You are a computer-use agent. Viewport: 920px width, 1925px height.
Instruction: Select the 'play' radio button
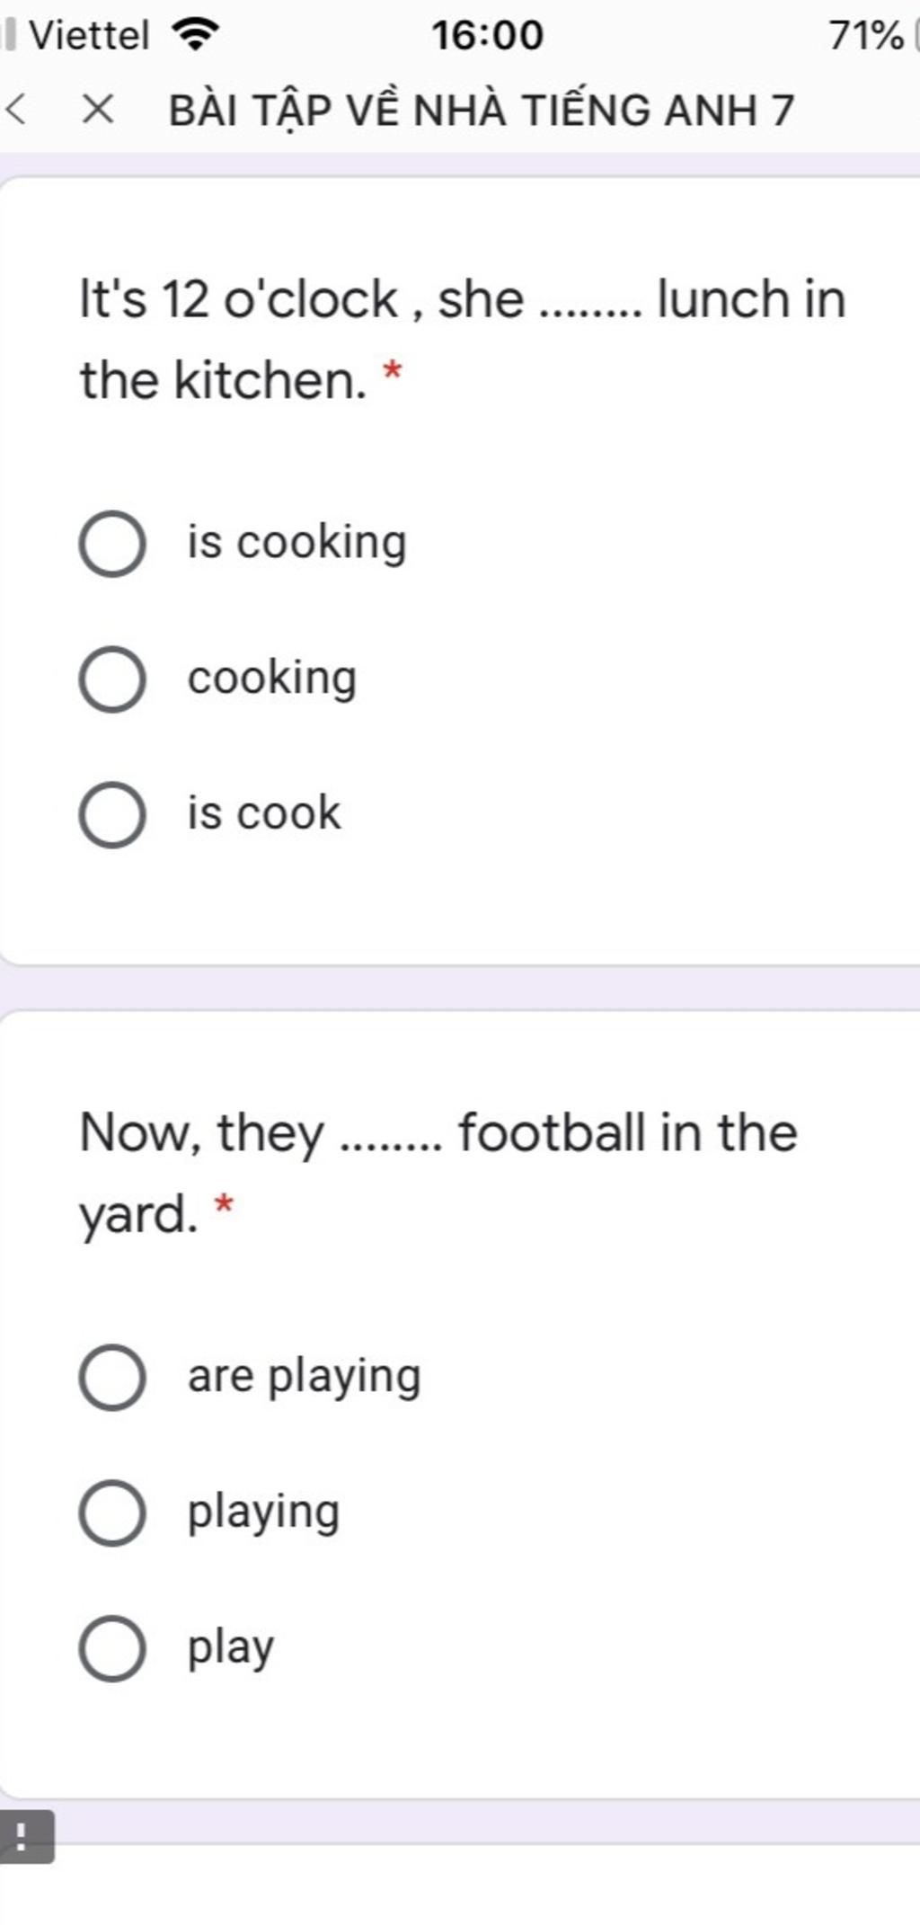click(x=112, y=1648)
